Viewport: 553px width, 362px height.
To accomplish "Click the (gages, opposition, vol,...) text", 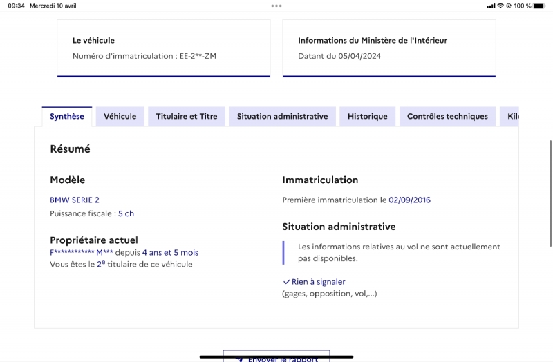I will click(330, 294).
